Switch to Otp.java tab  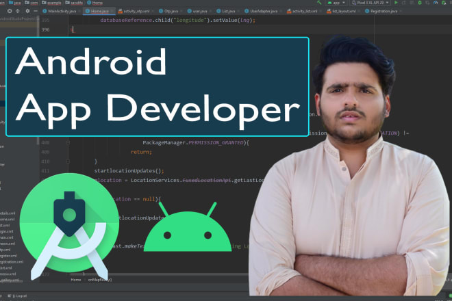pos(168,11)
